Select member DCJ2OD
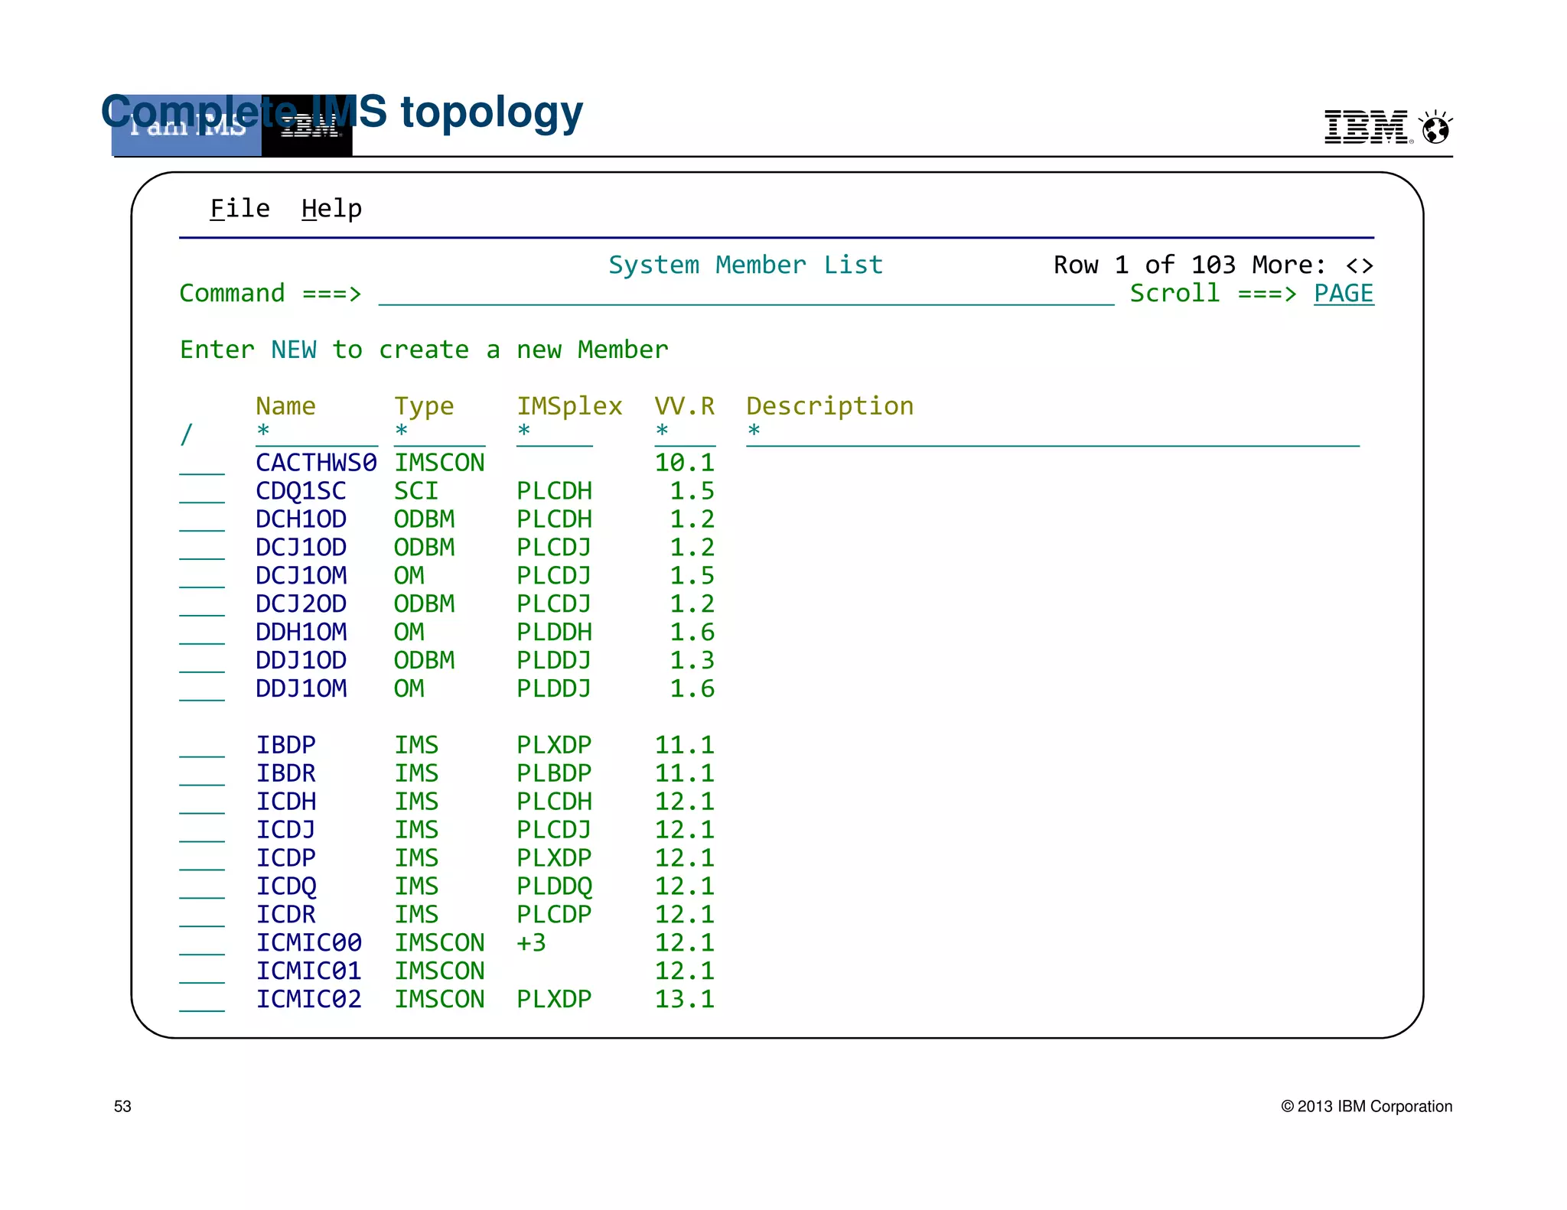 pyautogui.click(x=301, y=604)
